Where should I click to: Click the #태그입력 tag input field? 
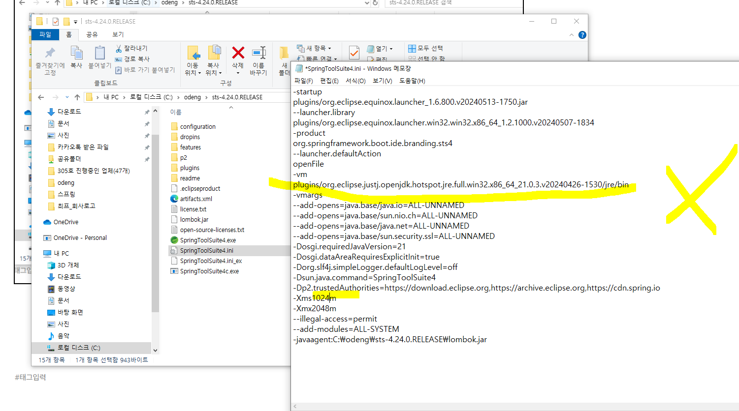coord(31,377)
